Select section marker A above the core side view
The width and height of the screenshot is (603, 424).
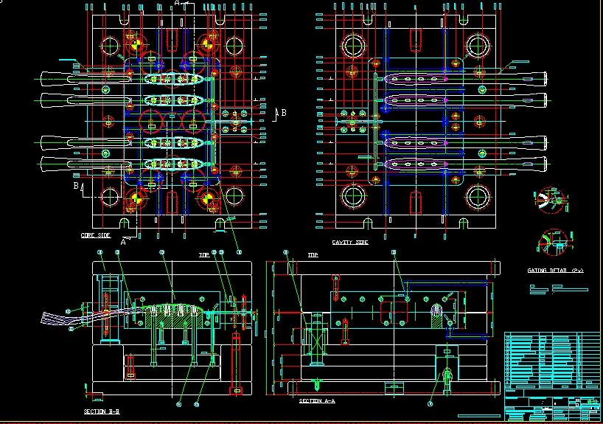coord(177,4)
